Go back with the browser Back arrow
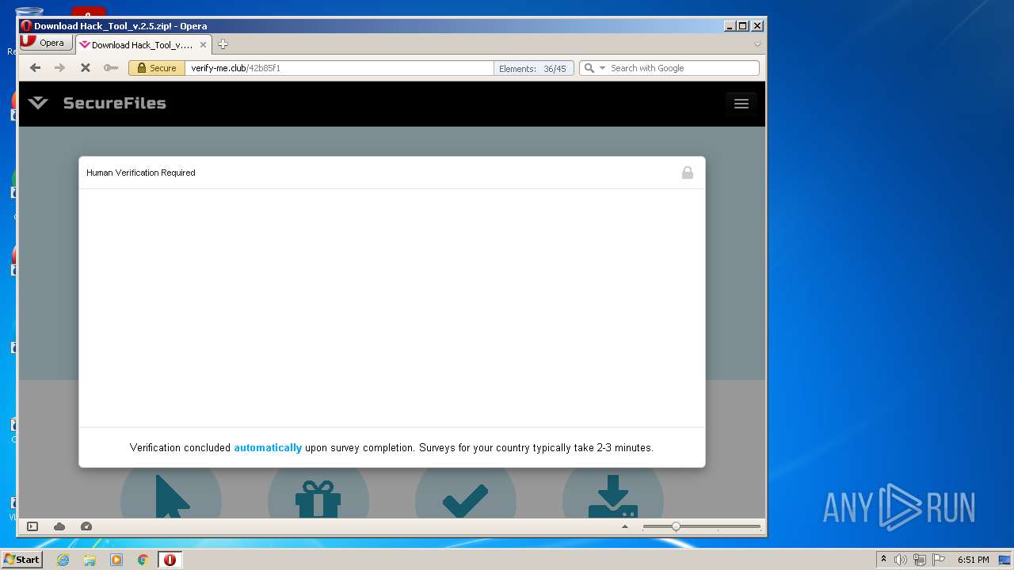 pyautogui.click(x=35, y=68)
